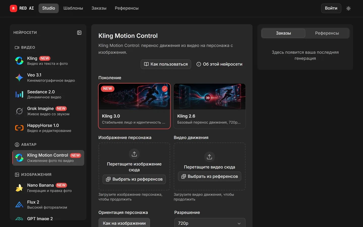
Task: Click the red checkmark on the Kling 3.0 card
Action: (x=165, y=89)
